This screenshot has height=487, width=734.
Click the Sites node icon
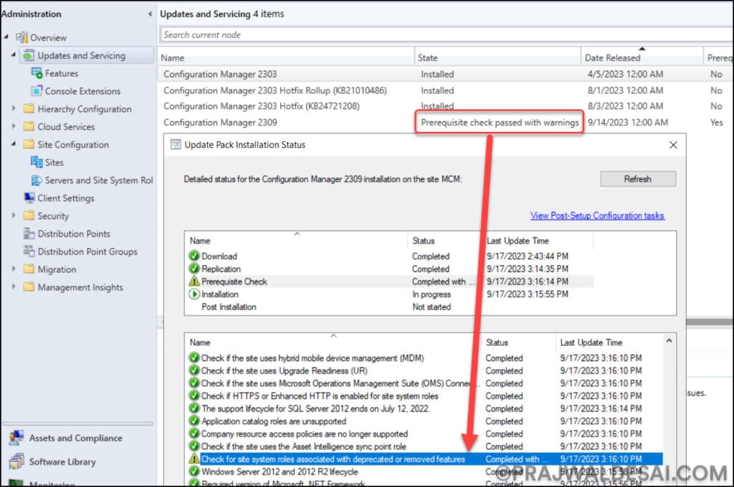[x=37, y=162]
